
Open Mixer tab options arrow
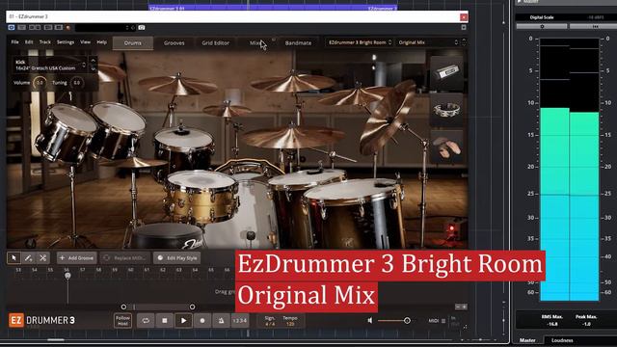pyautogui.click(x=274, y=40)
